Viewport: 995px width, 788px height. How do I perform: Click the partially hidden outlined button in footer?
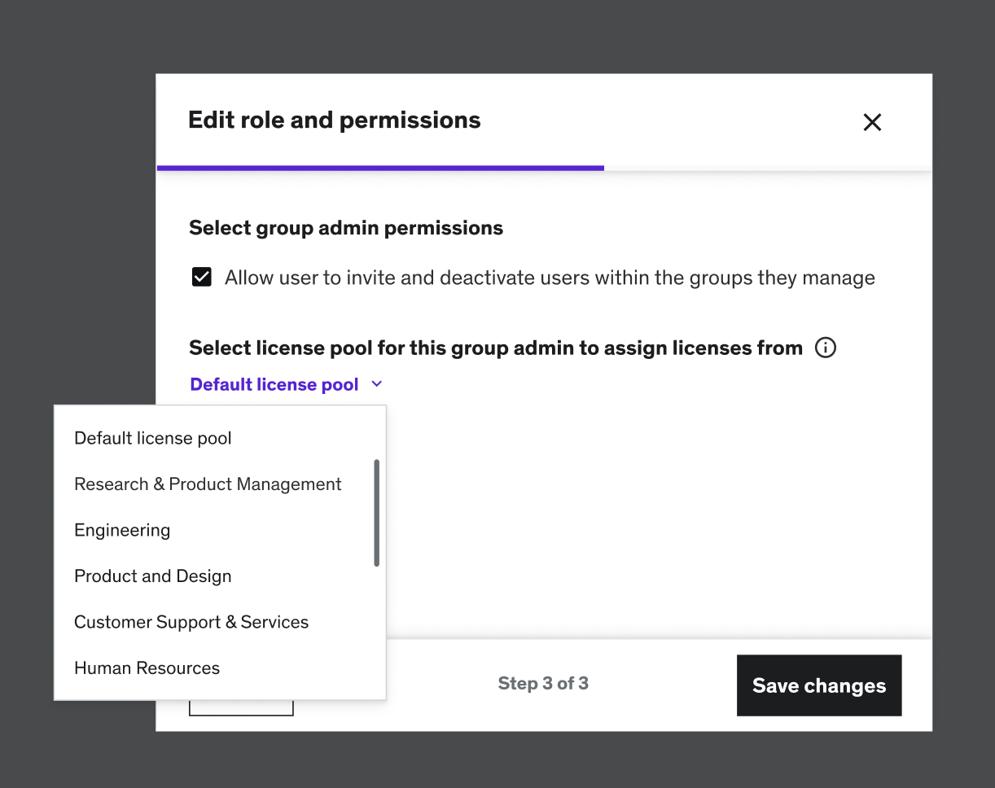pos(241,708)
